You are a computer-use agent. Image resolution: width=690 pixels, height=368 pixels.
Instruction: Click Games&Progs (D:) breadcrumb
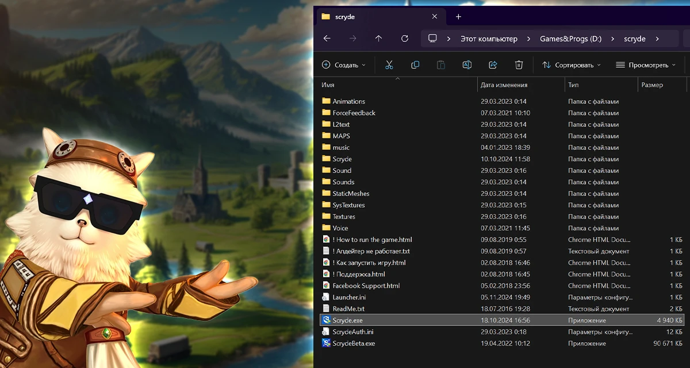click(570, 39)
